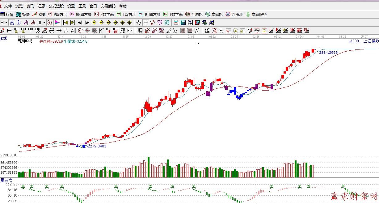Toggle the first highlighted chart-mode button
The image size is (379, 204).
(x=12, y=23)
